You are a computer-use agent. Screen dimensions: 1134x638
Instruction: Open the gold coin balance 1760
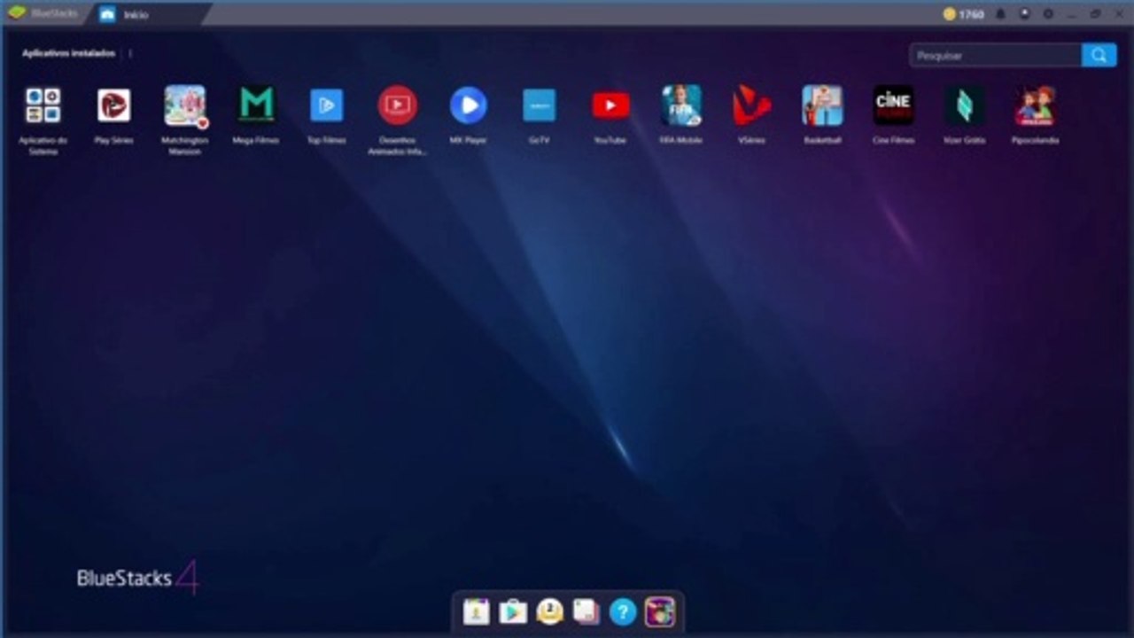coord(964,14)
